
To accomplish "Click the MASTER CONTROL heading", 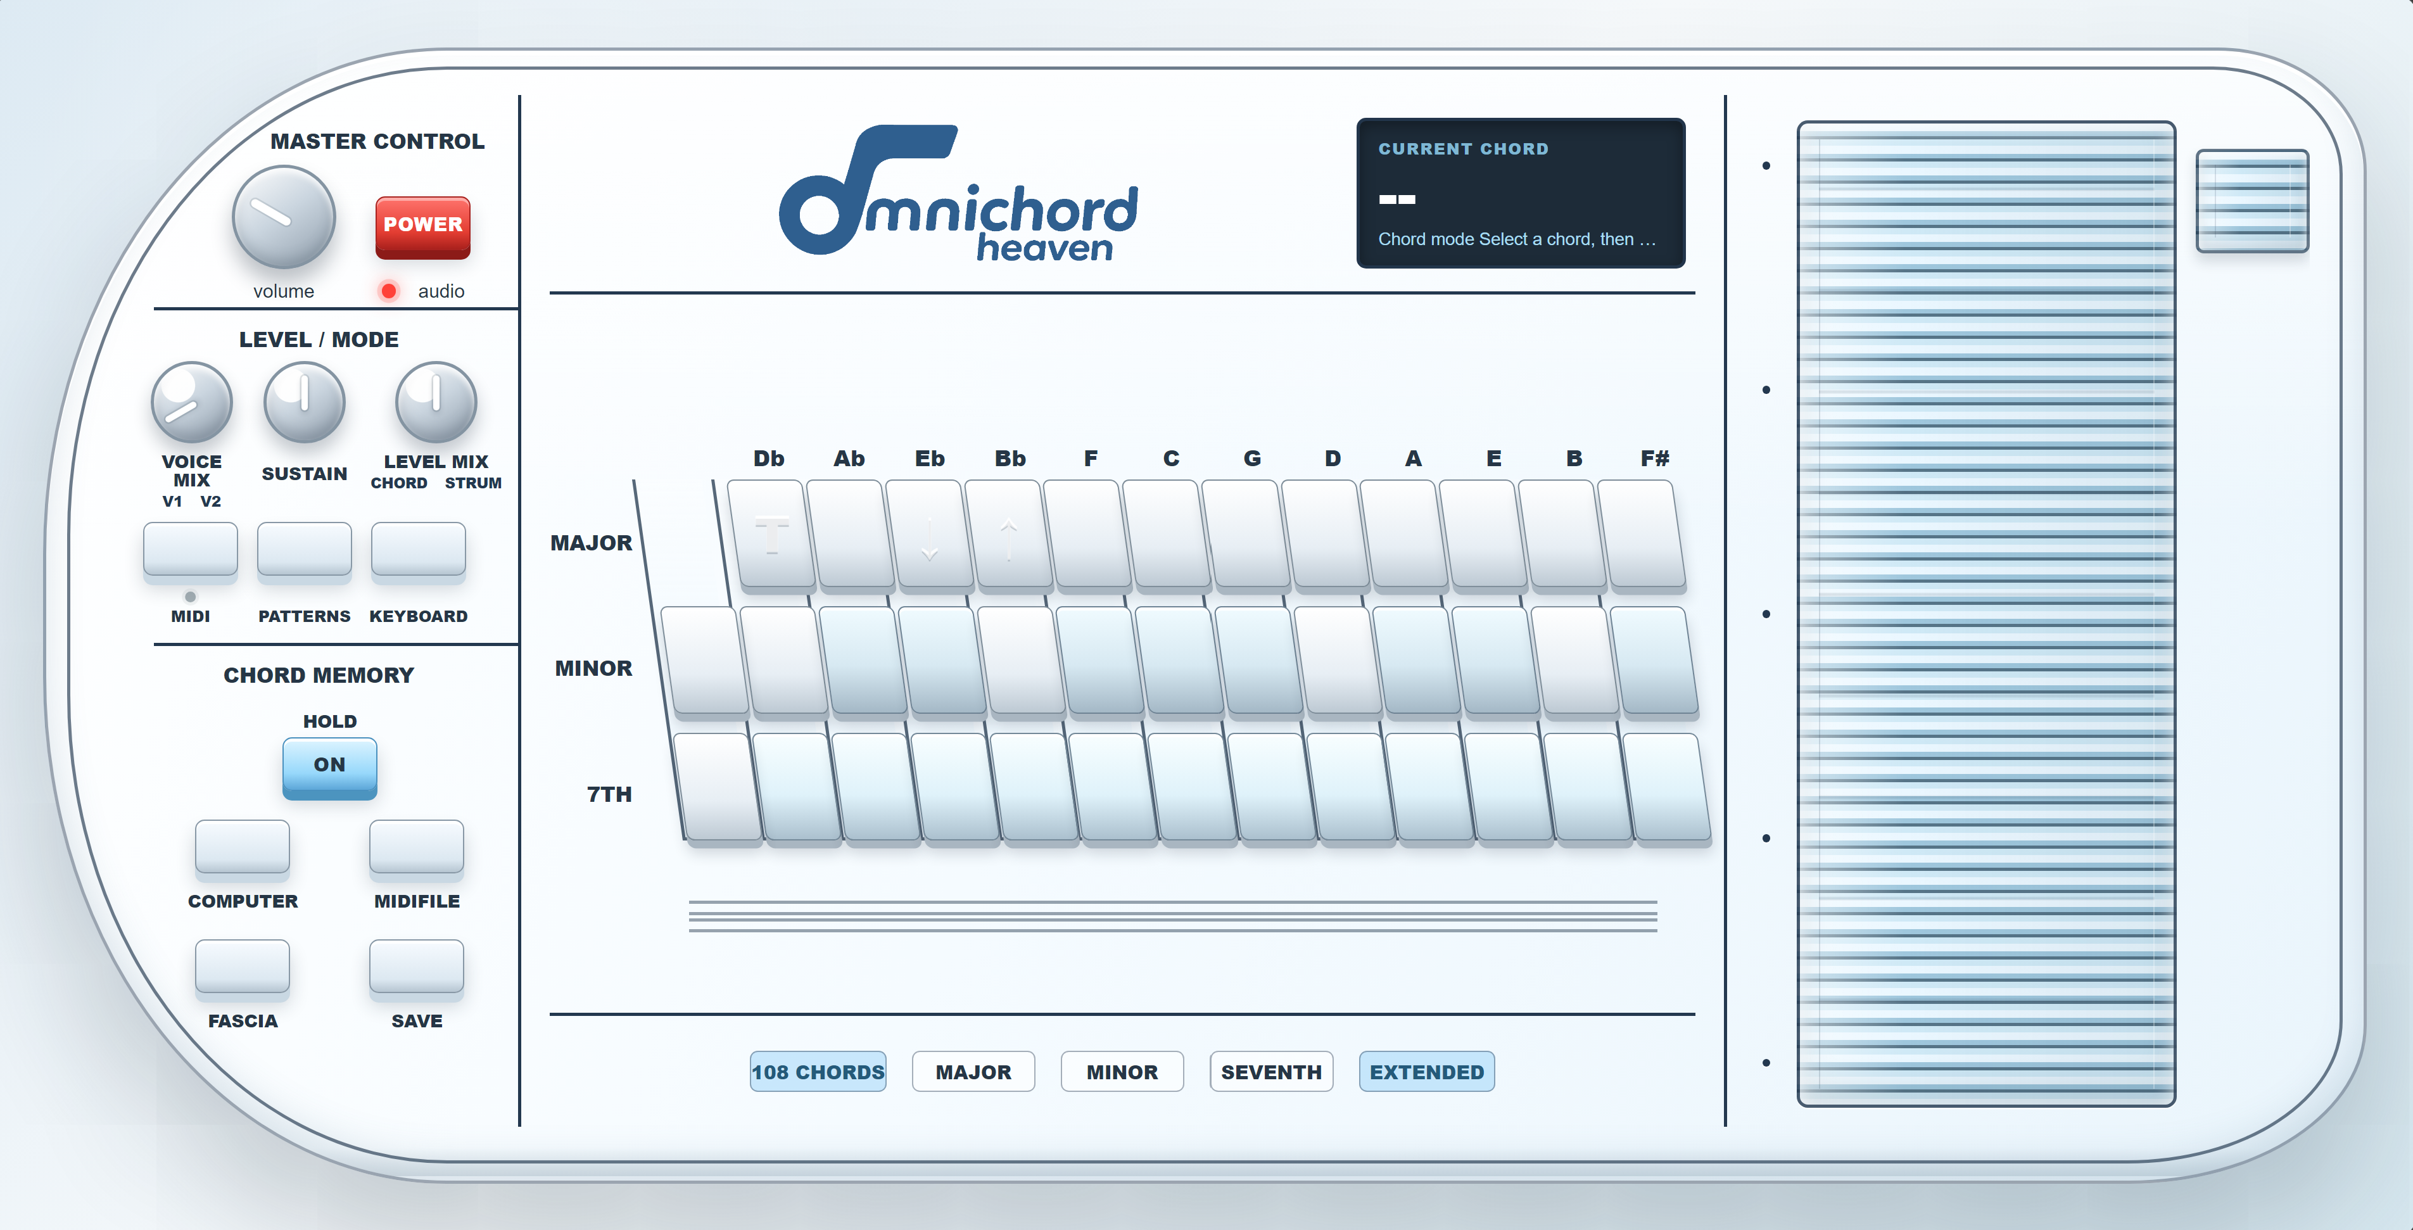I will (377, 141).
